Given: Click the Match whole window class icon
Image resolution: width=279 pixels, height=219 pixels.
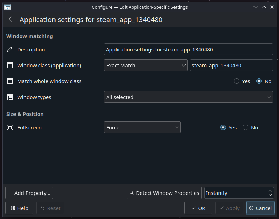Looking at the screenshot, I should 10,81.
